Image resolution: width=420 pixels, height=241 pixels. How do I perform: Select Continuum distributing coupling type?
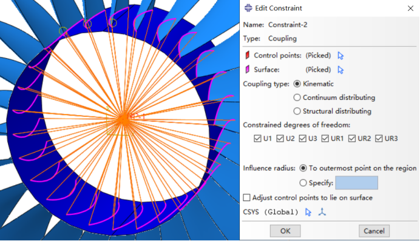297,97
